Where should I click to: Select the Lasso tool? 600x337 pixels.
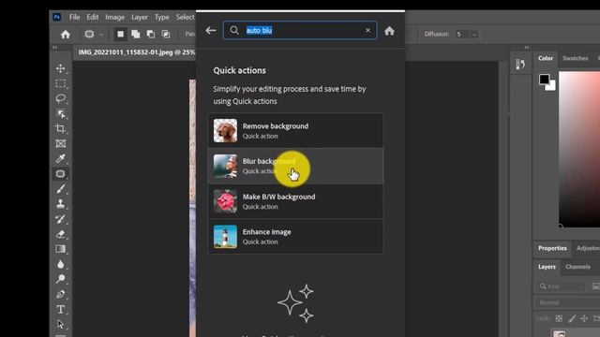pyautogui.click(x=60, y=98)
